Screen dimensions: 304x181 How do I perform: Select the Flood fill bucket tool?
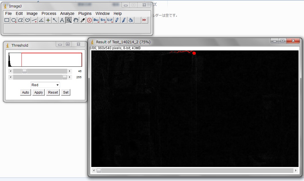coord(131,20)
